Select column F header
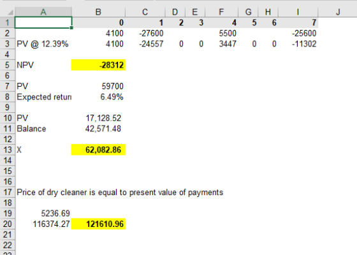 [x=221, y=12]
